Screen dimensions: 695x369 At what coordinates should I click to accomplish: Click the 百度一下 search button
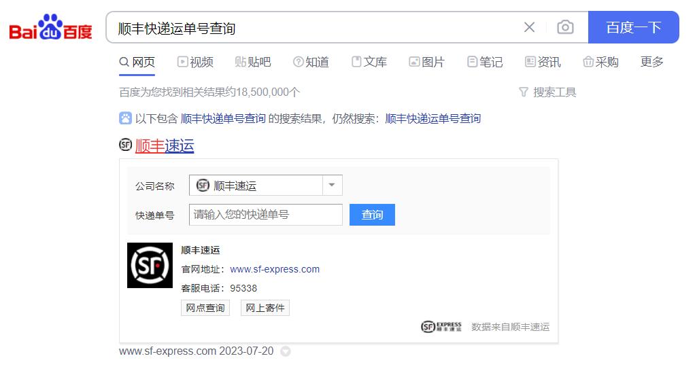[633, 27]
